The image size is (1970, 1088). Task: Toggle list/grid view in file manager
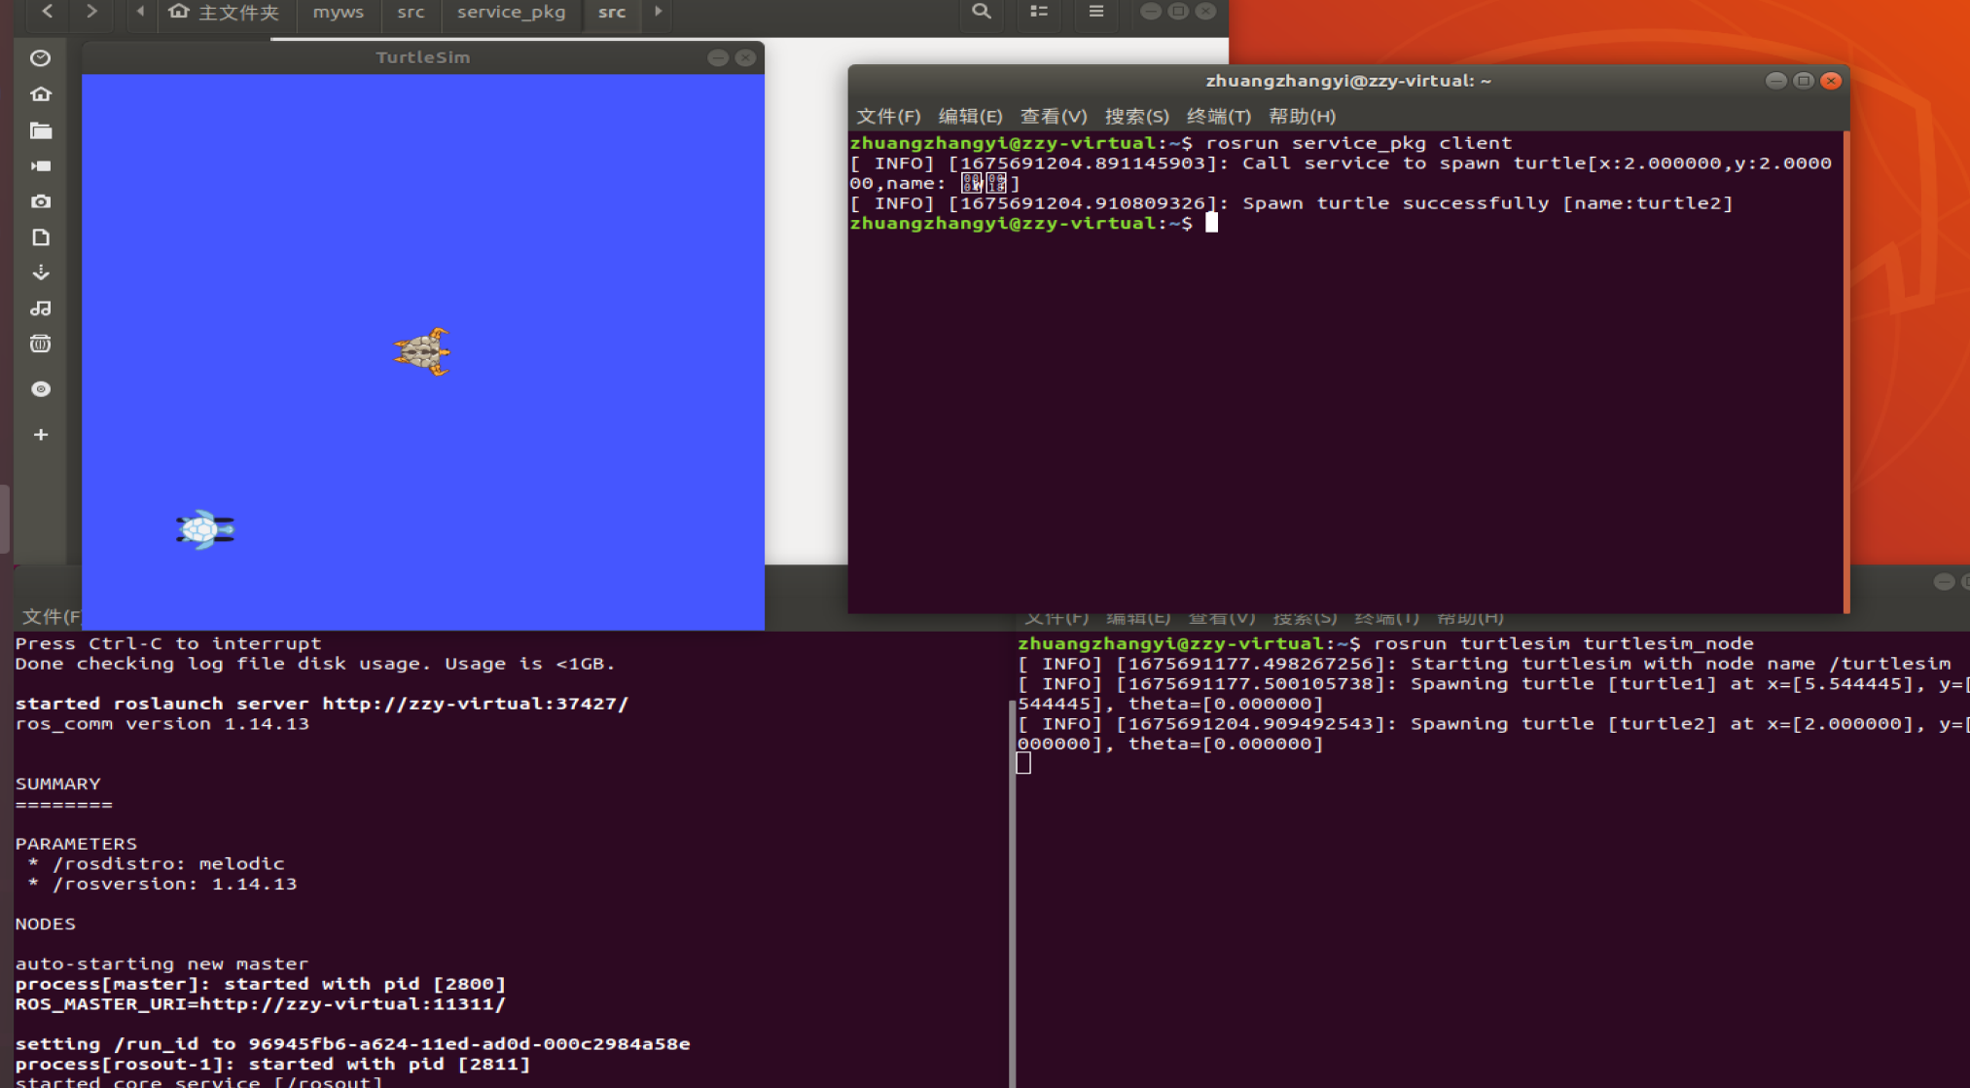pyautogui.click(x=1039, y=12)
